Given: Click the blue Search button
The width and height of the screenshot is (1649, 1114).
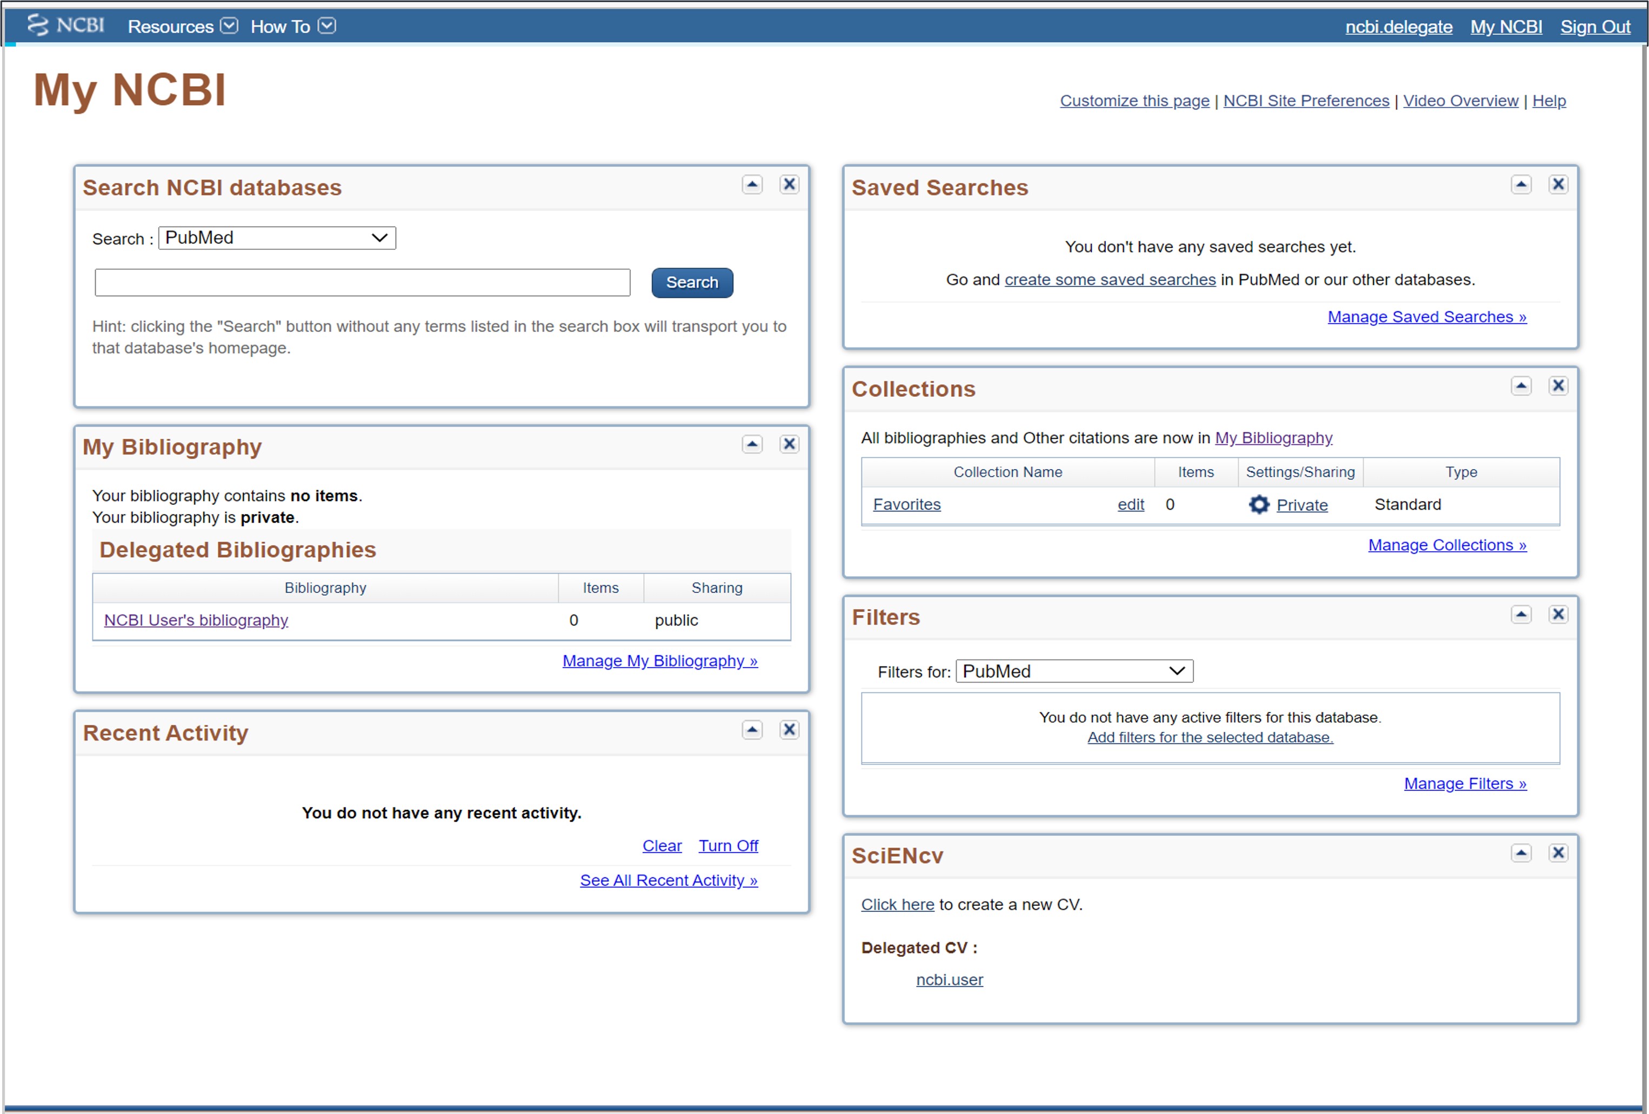Looking at the screenshot, I should 692,282.
